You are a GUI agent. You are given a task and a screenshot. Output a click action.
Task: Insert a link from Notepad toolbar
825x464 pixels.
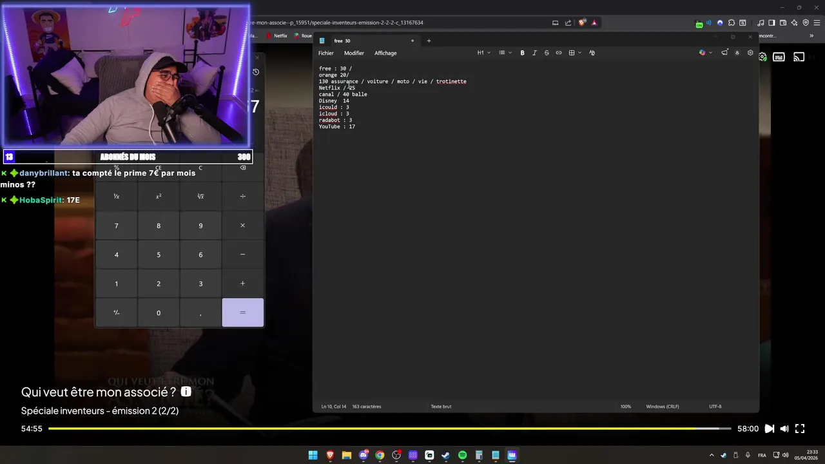[559, 53]
